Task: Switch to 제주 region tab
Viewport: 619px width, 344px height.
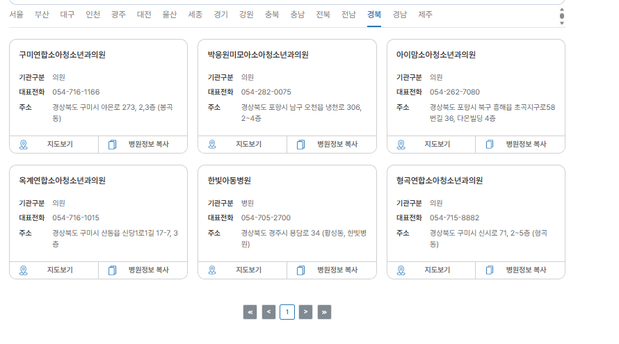Action: click(425, 15)
